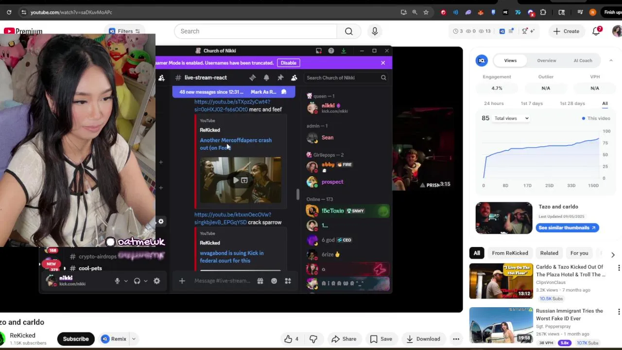Toggle Discord headphones deafen
This screenshot has width=622, height=350.
coord(137,281)
